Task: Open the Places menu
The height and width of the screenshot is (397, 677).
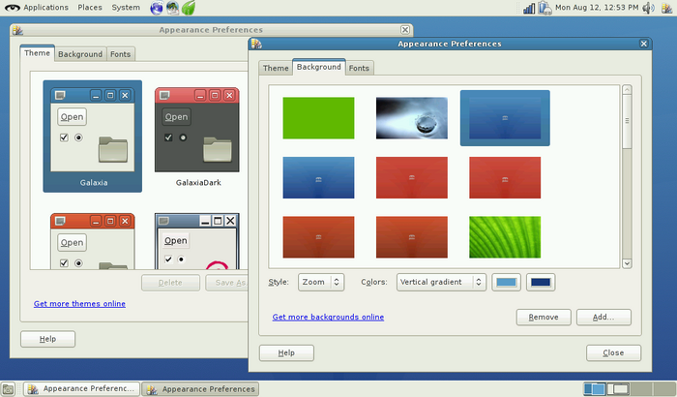Action: (90, 8)
